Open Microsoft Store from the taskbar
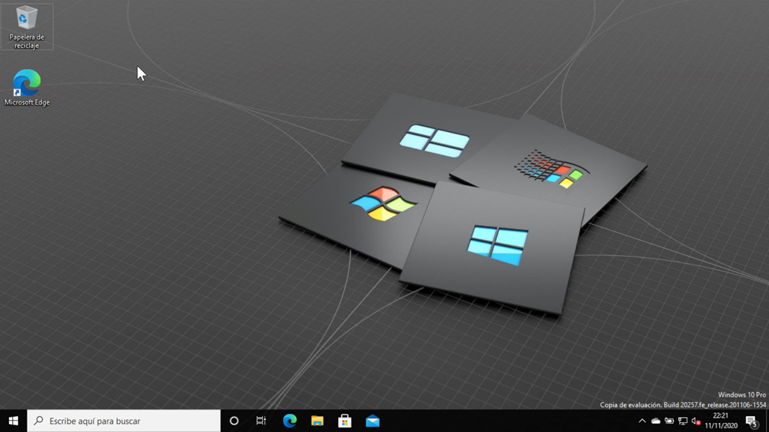 tap(345, 421)
